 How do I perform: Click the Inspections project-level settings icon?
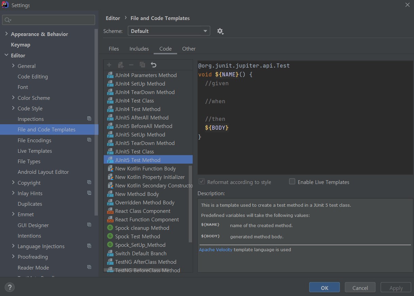coord(89,119)
